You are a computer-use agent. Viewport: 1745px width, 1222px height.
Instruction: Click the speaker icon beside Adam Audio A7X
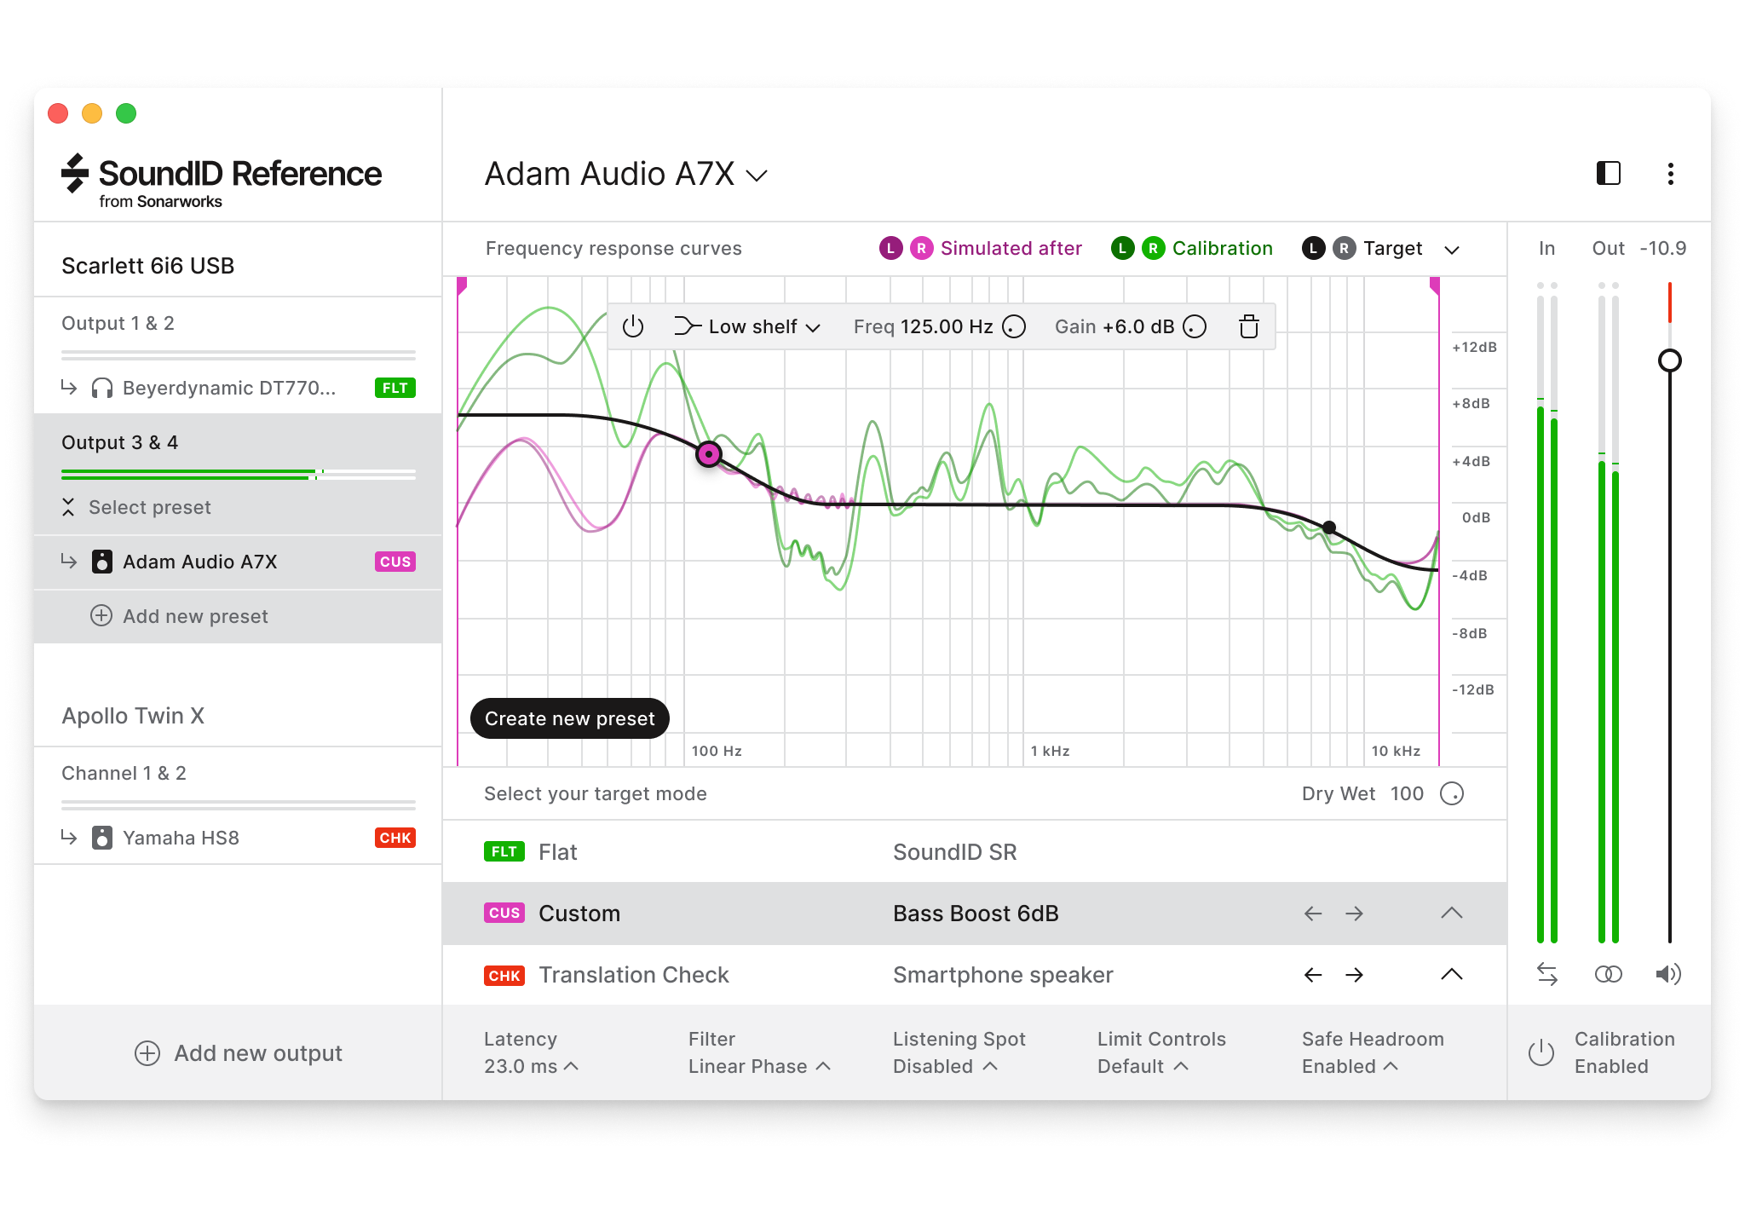[102, 562]
